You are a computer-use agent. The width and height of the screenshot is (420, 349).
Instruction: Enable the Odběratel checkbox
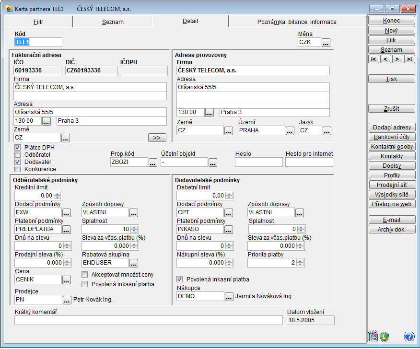18,155
